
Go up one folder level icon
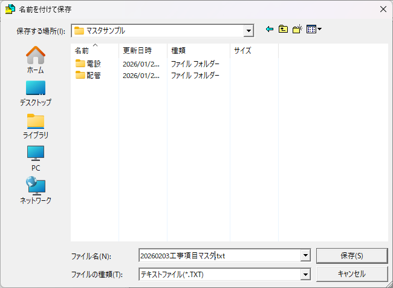click(x=283, y=30)
